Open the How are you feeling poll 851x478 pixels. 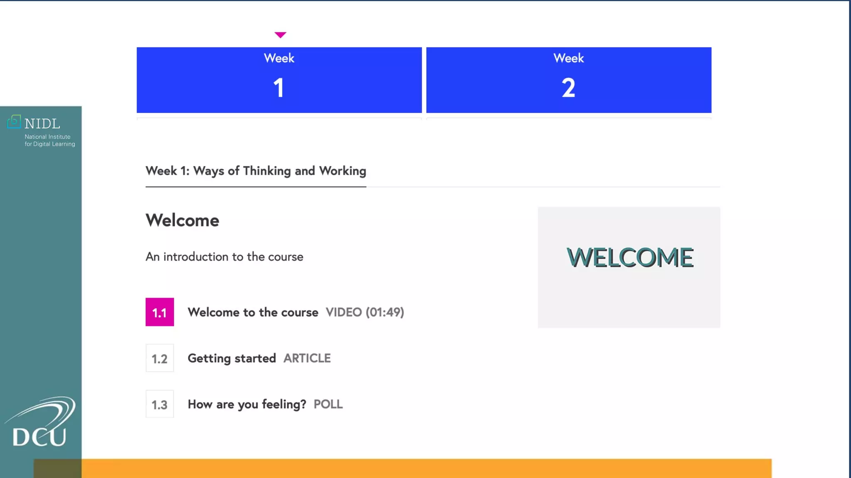click(247, 404)
